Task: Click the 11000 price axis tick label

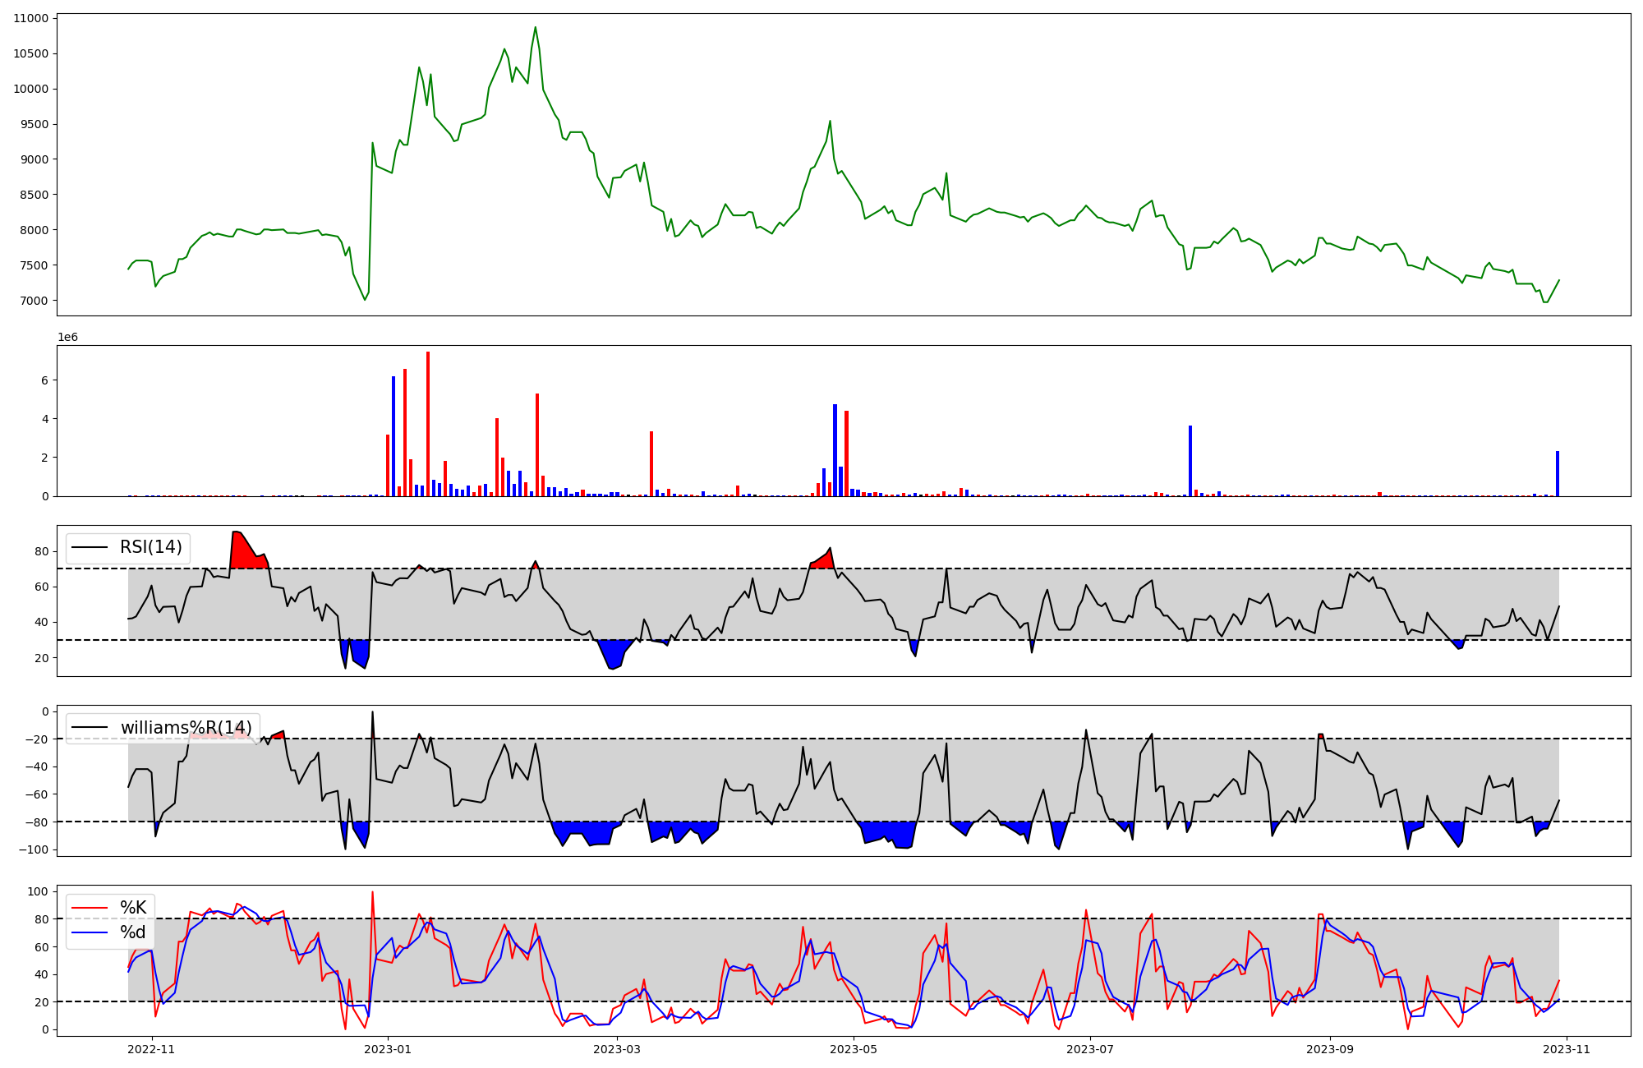Action: click(x=30, y=18)
